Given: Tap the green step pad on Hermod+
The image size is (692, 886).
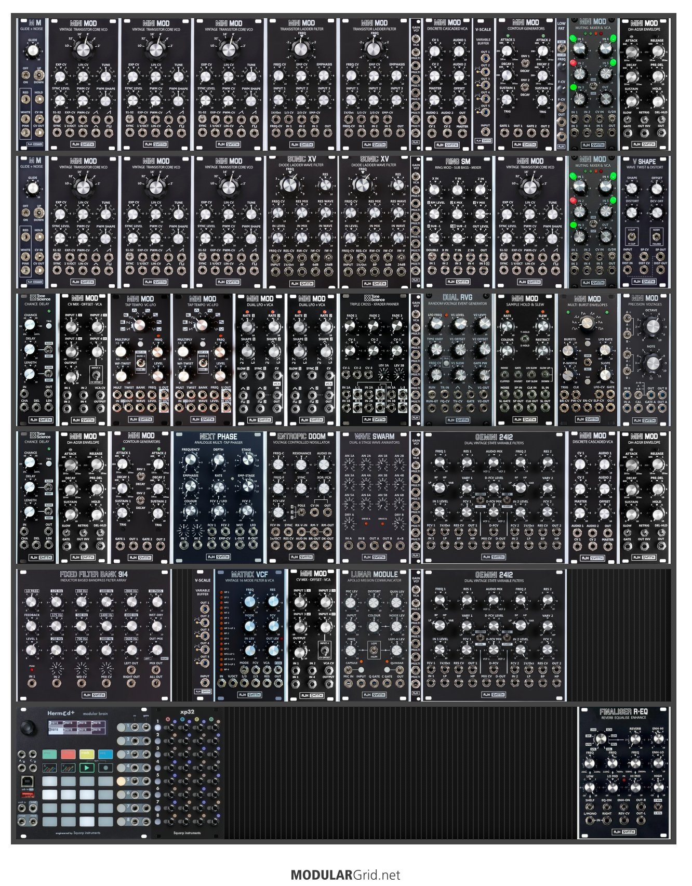Looking at the screenshot, I should click(49, 753).
